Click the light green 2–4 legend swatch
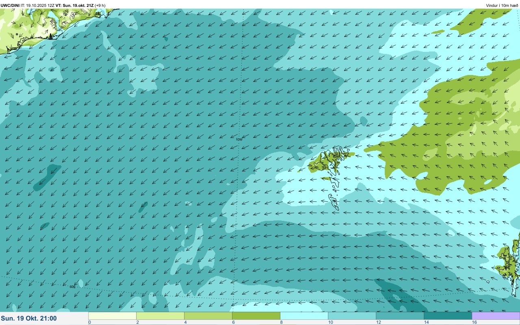Image resolution: width=520 pixels, height=325 pixels. 160,316
